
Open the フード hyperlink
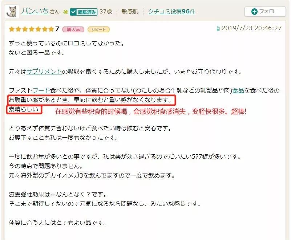41,90
